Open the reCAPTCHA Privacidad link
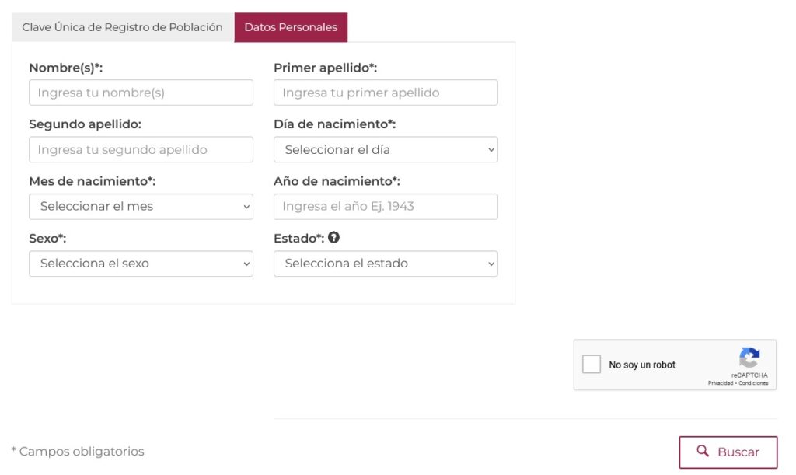Image resolution: width=796 pixels, height=475 pixels. pos(720,383)
